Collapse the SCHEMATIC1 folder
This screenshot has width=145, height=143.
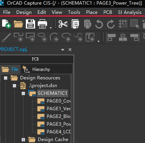23,93
